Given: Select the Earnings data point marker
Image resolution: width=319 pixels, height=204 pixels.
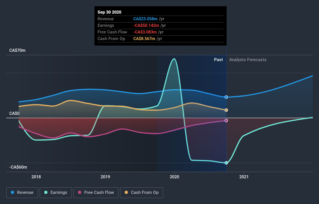Looking at the screenshot, I should pyautogui.click(x=226, y=163).
